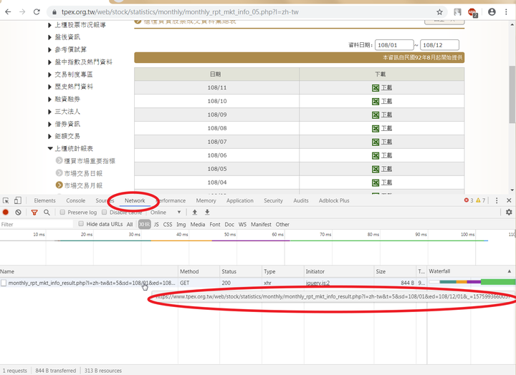Click the 108/10 下載 download link

382,102
